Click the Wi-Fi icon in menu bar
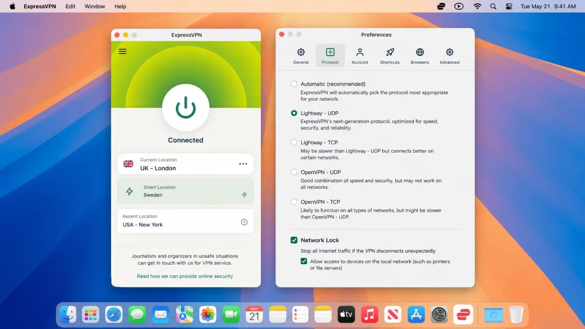Viewport: 585px width, 329px height. point(477,6)
